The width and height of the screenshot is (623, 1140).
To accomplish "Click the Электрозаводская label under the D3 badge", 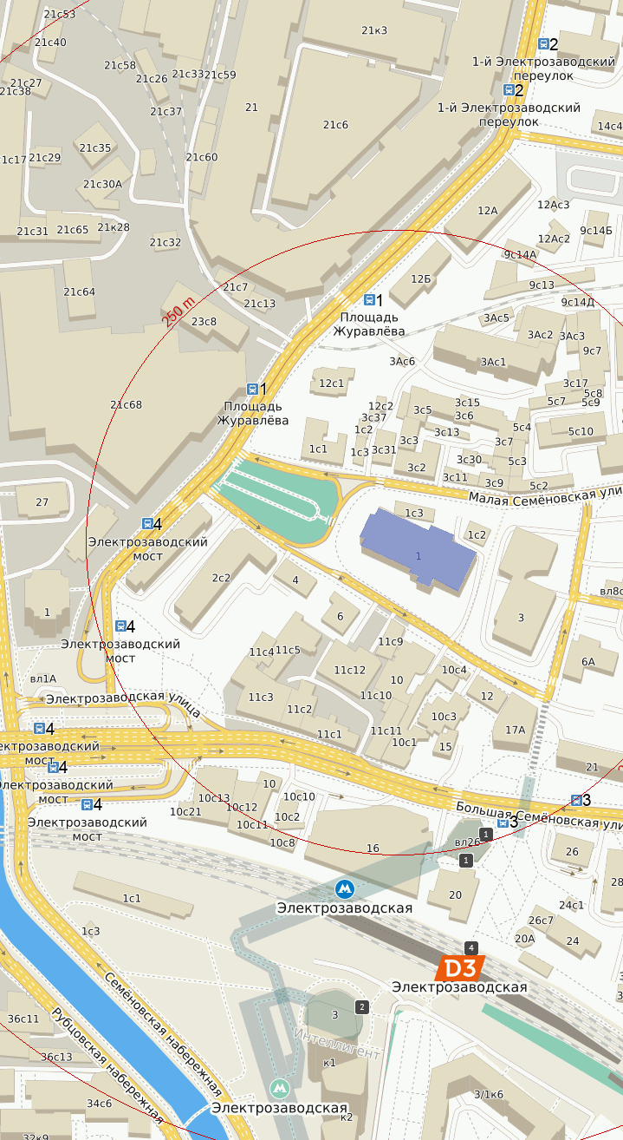I will pos(459,987).
